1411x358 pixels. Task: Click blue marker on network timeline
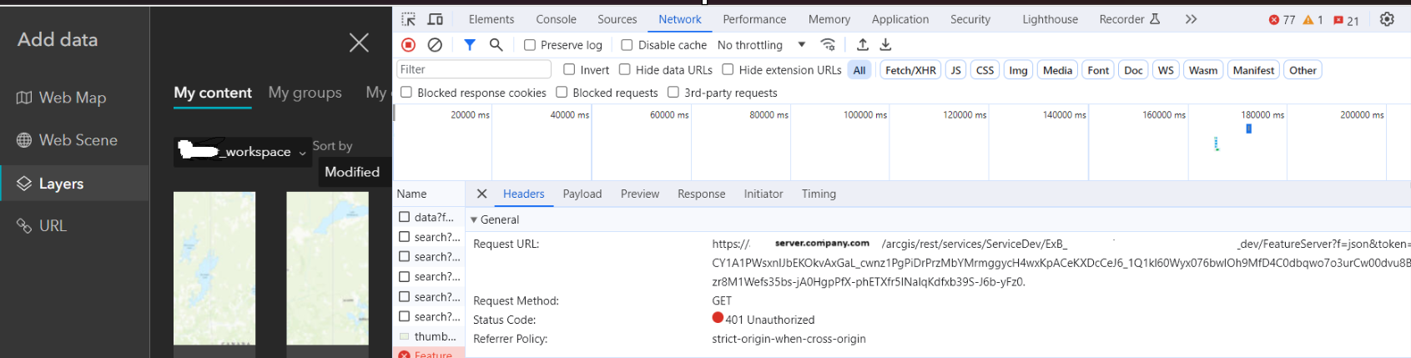point(1248,129)
